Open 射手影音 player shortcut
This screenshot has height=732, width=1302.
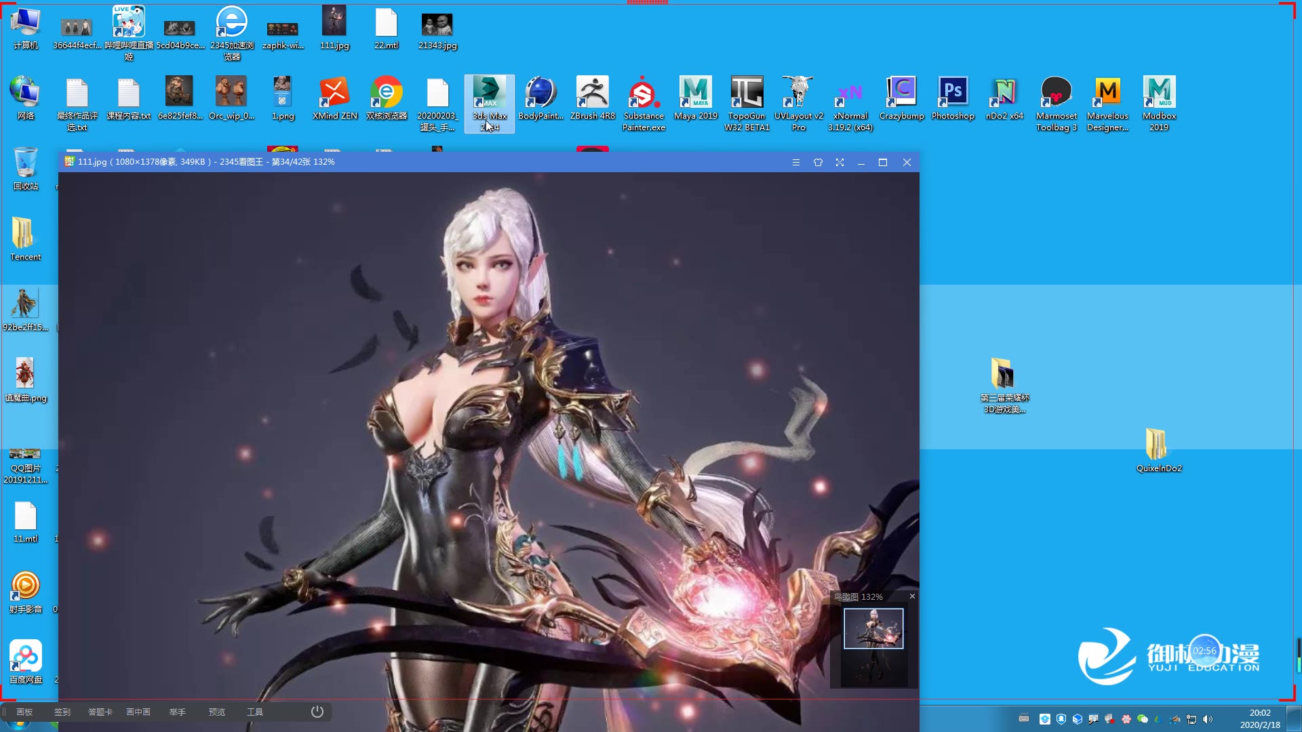click(26, 592)
